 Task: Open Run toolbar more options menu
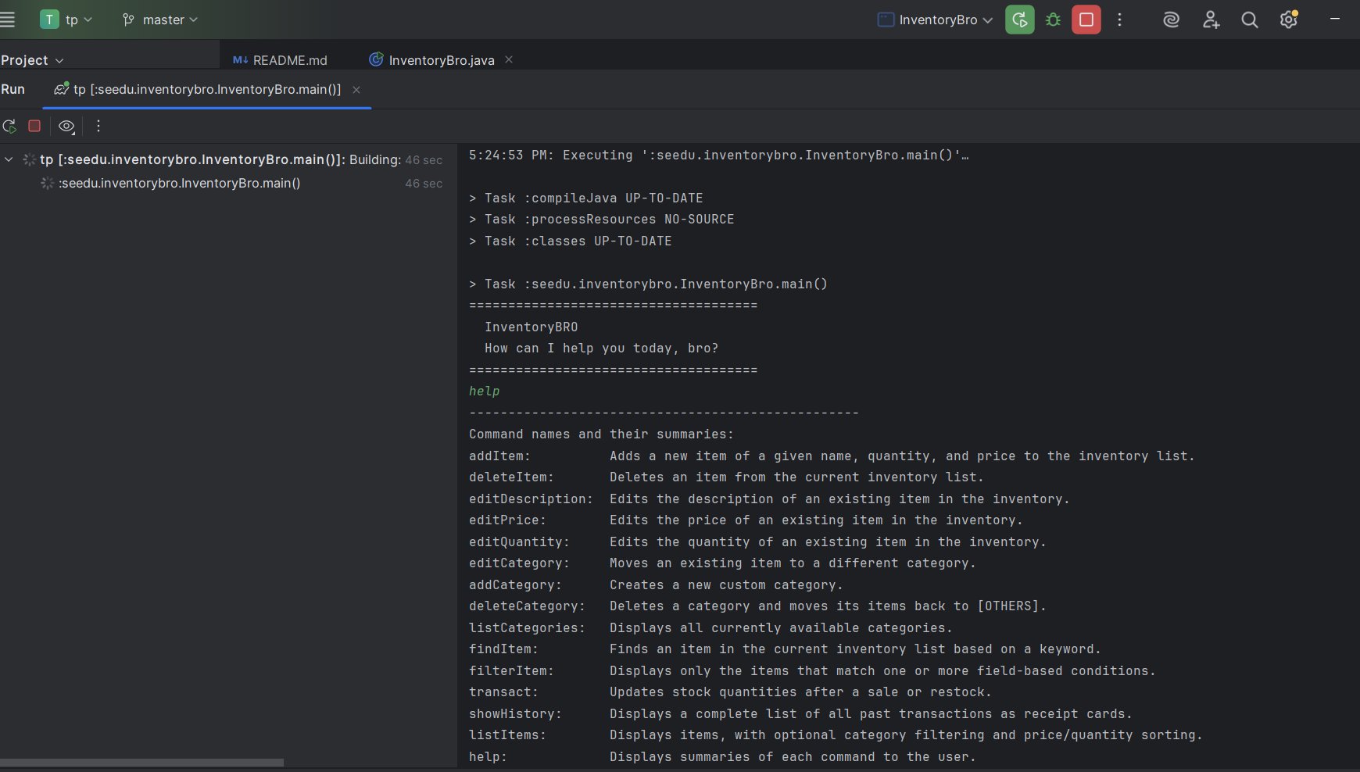98,126
